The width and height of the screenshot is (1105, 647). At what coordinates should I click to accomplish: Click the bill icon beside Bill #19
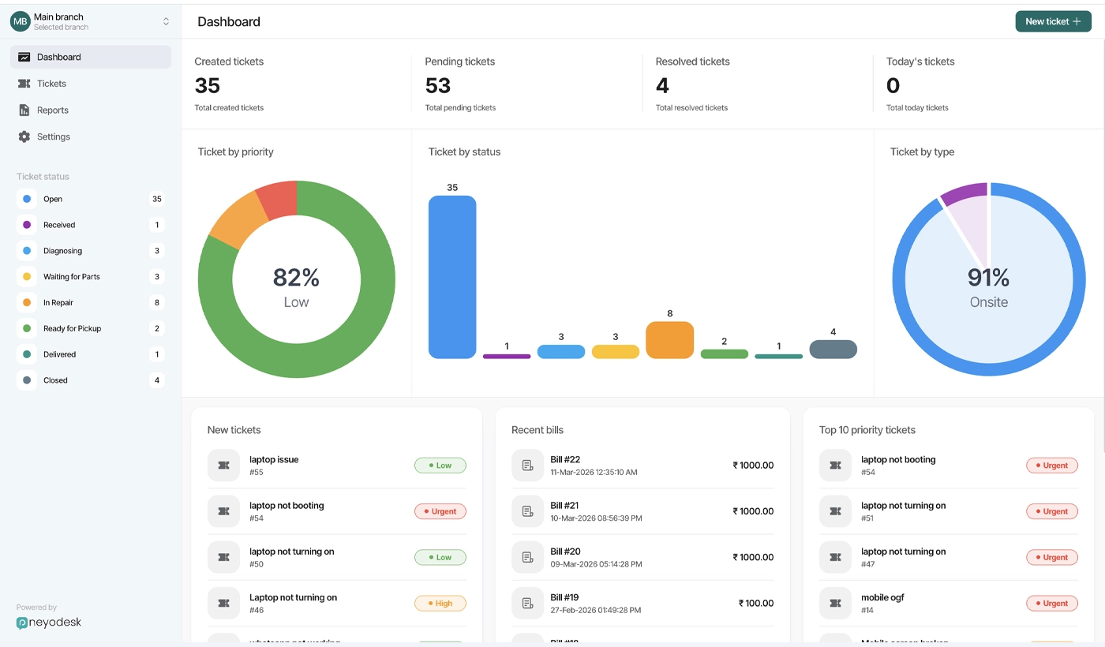pos(527,603)
